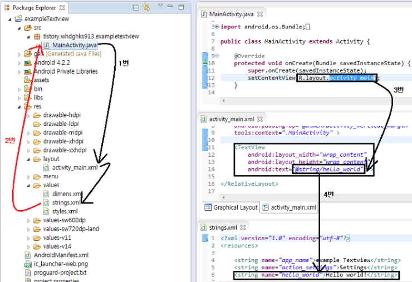Expand folded imports on line 3

(217, 26)
